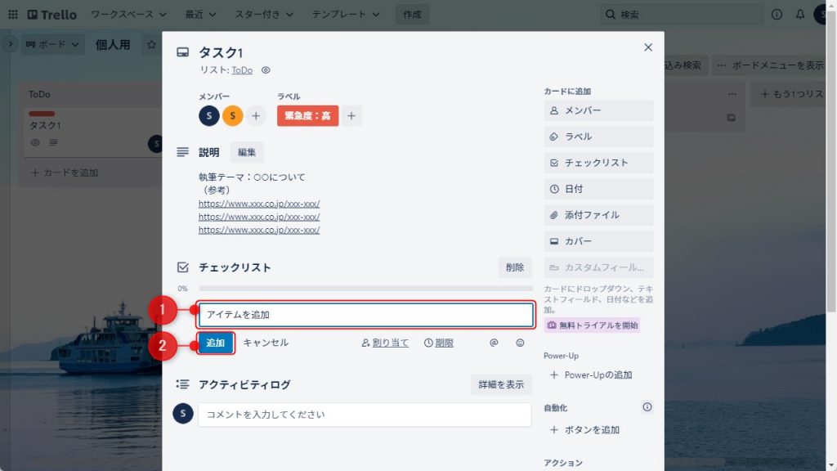Viewport: 837px width, 471px height.
Task: Start free trial 無料トライアルを開始
Action: click(592, 325)
